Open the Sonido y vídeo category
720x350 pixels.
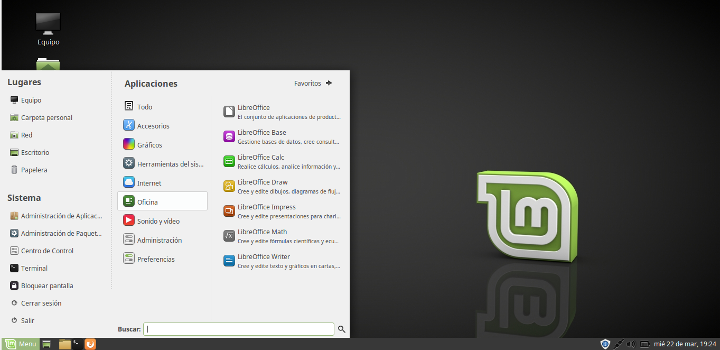pos(158,220)
